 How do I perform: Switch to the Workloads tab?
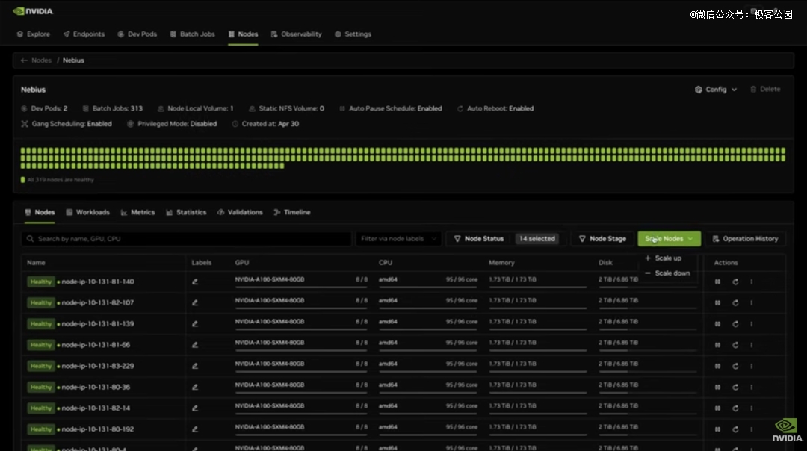pos(87,213)
